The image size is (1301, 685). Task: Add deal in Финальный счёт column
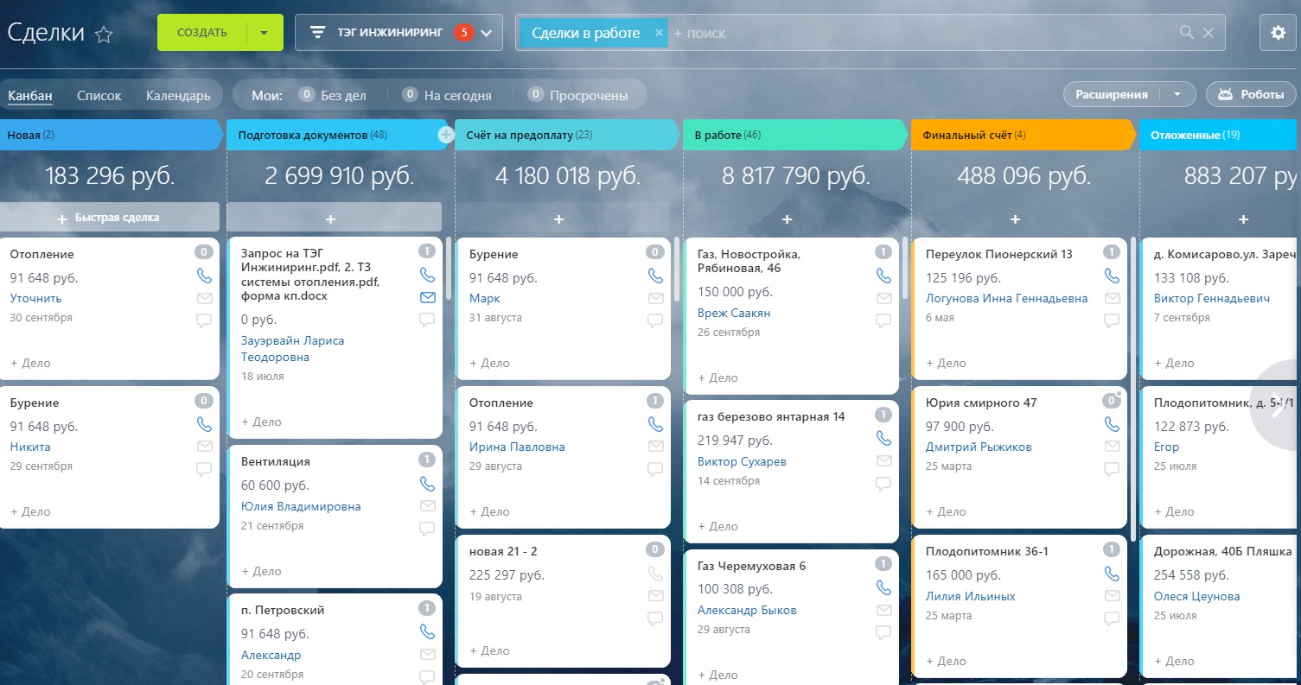pyautogui.click(x=1015, y=219)
